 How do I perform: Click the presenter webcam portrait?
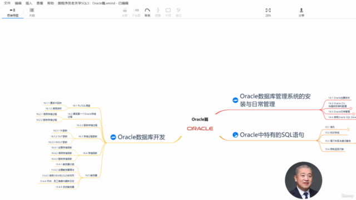(304, 180)
